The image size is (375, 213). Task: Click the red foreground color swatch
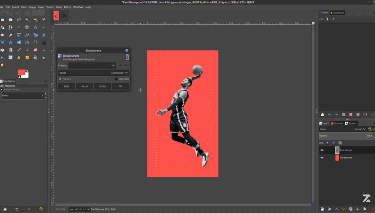21,72
